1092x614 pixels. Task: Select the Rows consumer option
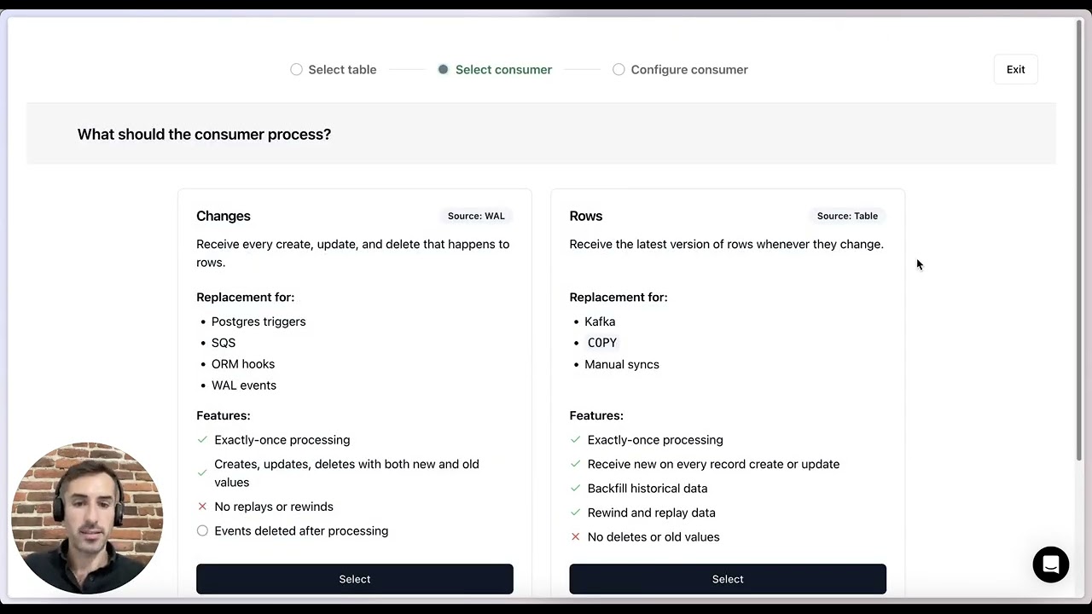point(728,579)
